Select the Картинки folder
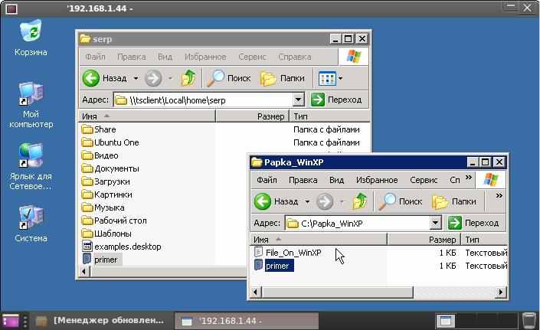This screenshot has width=540, height=330. pyautogui.click(x=107, y=194)
